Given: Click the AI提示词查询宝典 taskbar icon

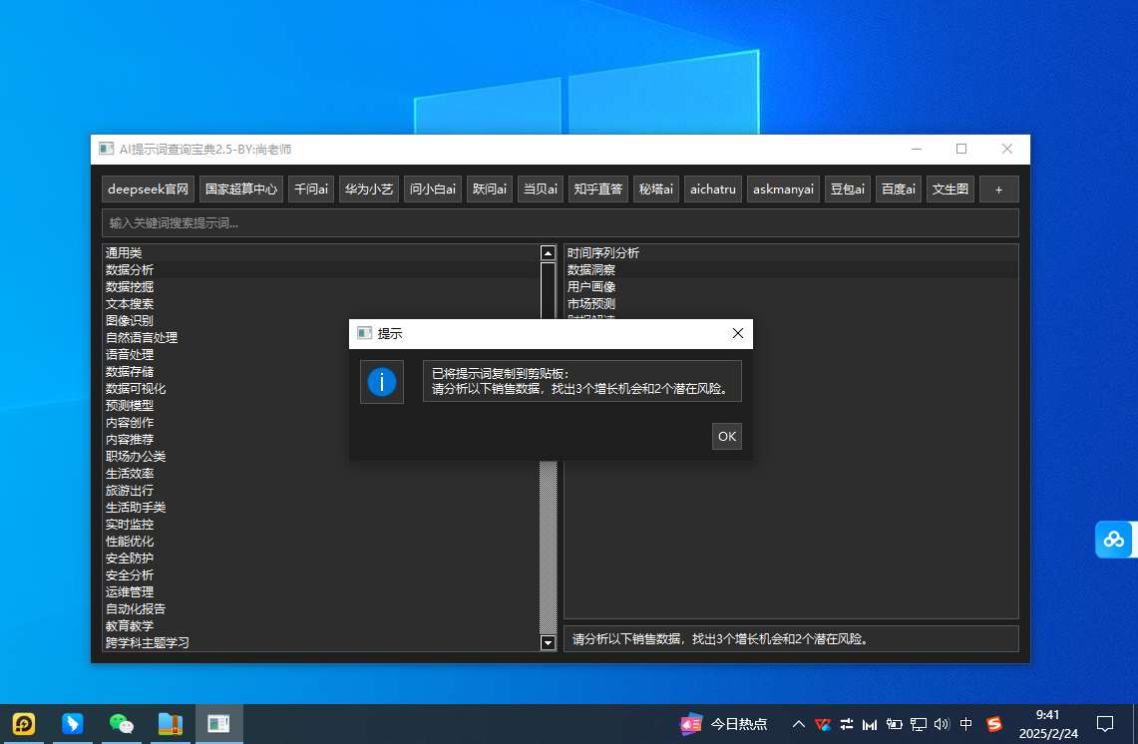Looking at the screenshot, I should coord(218,724).
